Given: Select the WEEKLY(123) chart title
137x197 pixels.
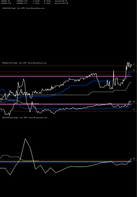Looking at the screenshot, I should tap(24, 63).
